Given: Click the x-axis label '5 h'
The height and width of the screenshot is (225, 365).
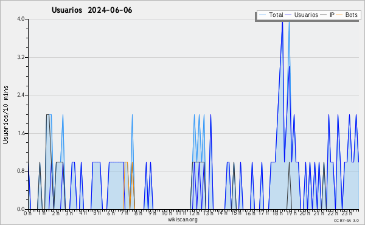Looking at the screenshot, I should point(97,213).
